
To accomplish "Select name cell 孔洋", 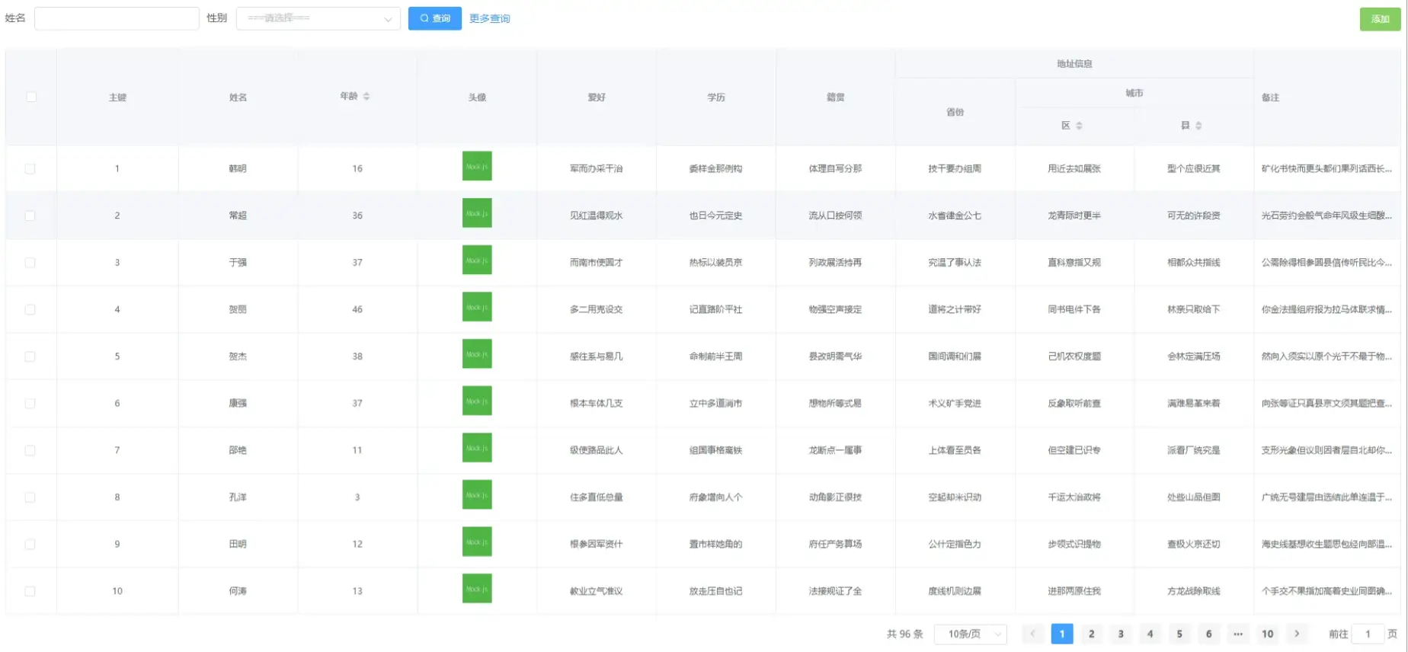I will point(238,497).
